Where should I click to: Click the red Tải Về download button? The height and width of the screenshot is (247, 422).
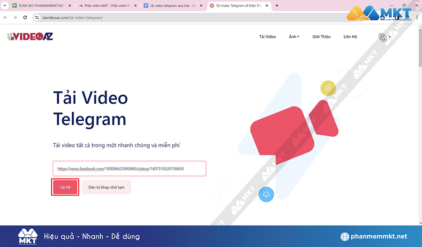click(x=65, y=187)
